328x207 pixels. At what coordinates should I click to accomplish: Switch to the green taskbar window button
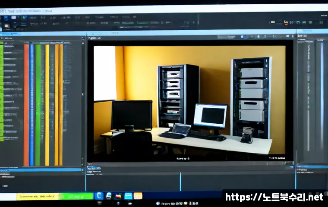[x=76, y=197]
